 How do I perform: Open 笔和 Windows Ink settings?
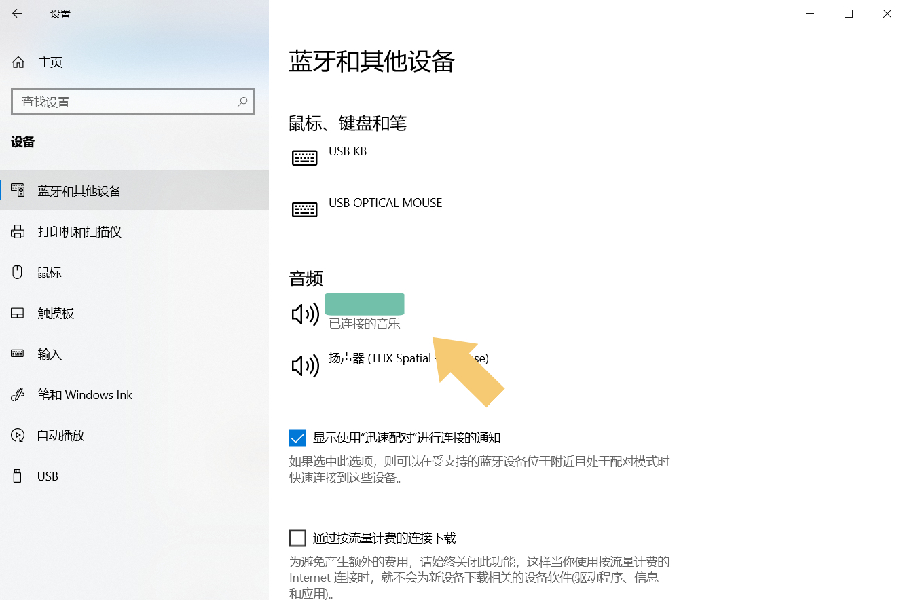point(85,394)
